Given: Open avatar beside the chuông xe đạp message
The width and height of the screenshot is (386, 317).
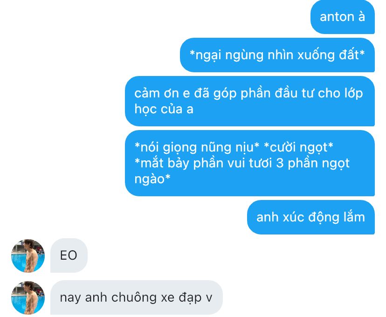Looking at the screenshot, I should 28,297.
